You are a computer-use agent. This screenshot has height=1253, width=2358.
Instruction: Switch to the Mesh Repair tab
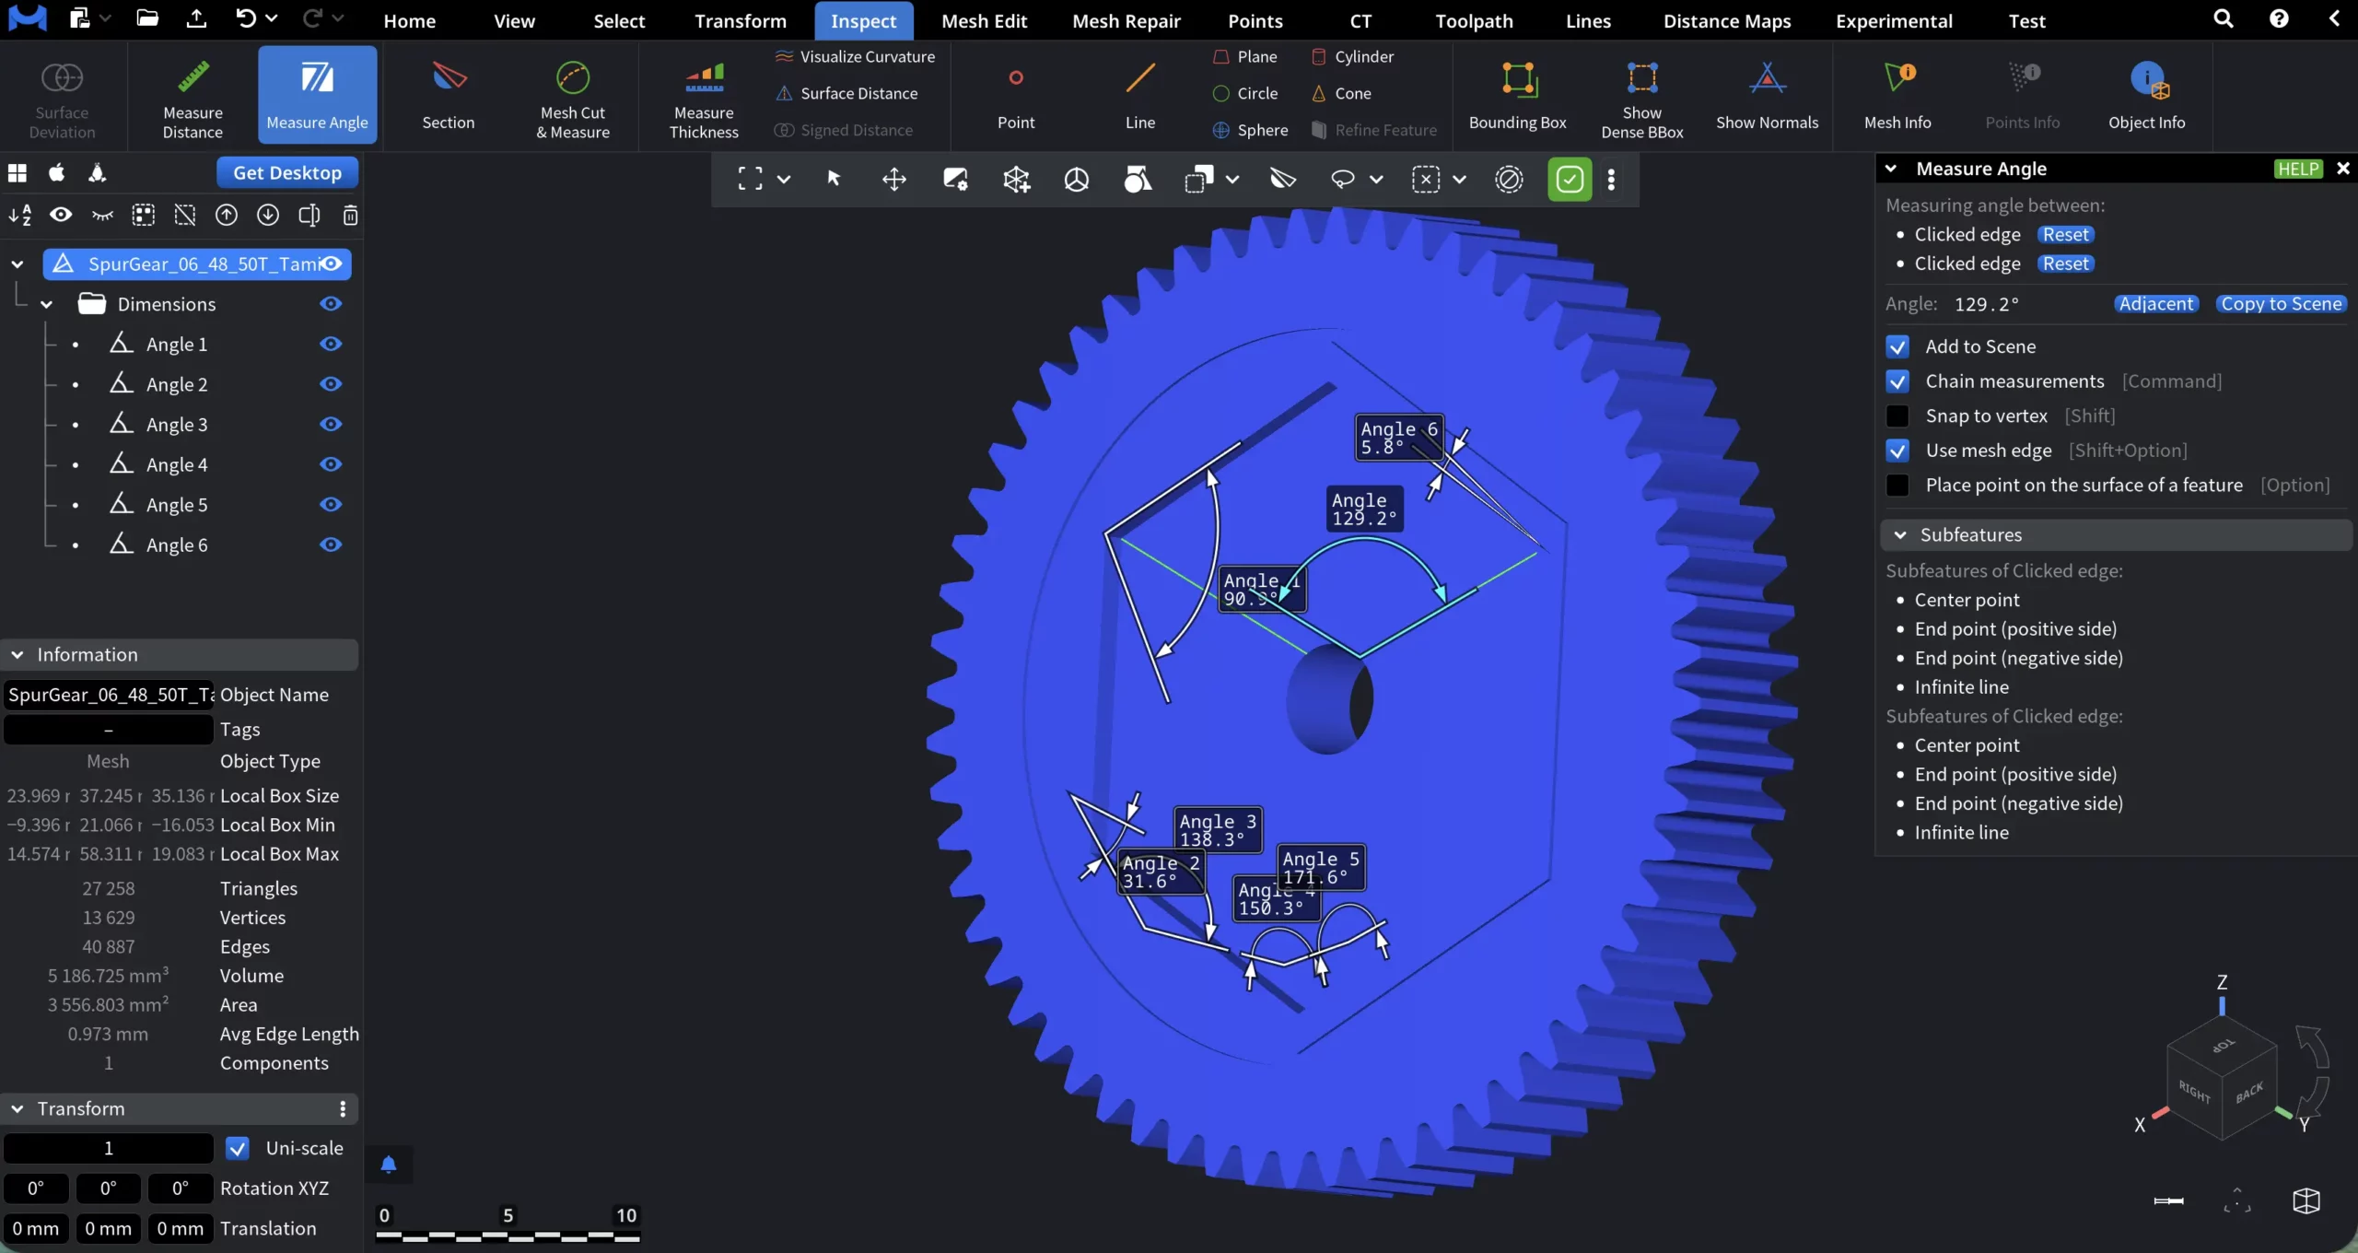pyautogui.click(x=1126, y=20)
